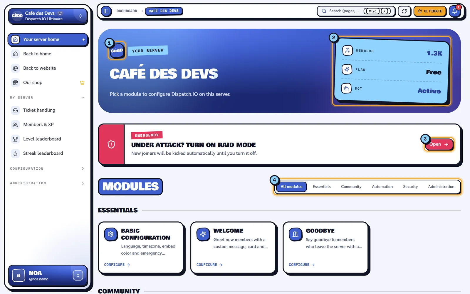Click the globe icon beside Back to website
The image size is (470, 294).
point(15,68)
